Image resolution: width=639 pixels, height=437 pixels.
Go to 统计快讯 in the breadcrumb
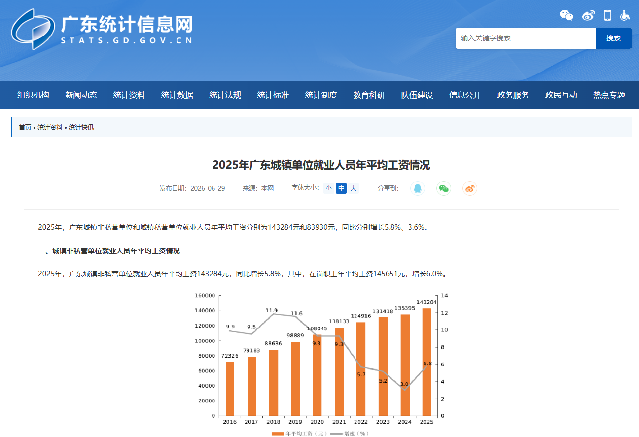[81, 127]
